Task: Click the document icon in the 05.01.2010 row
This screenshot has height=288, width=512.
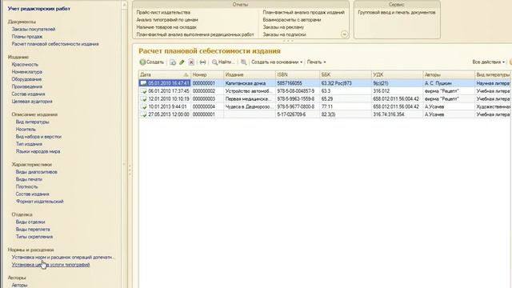Action: click(143, 83)
